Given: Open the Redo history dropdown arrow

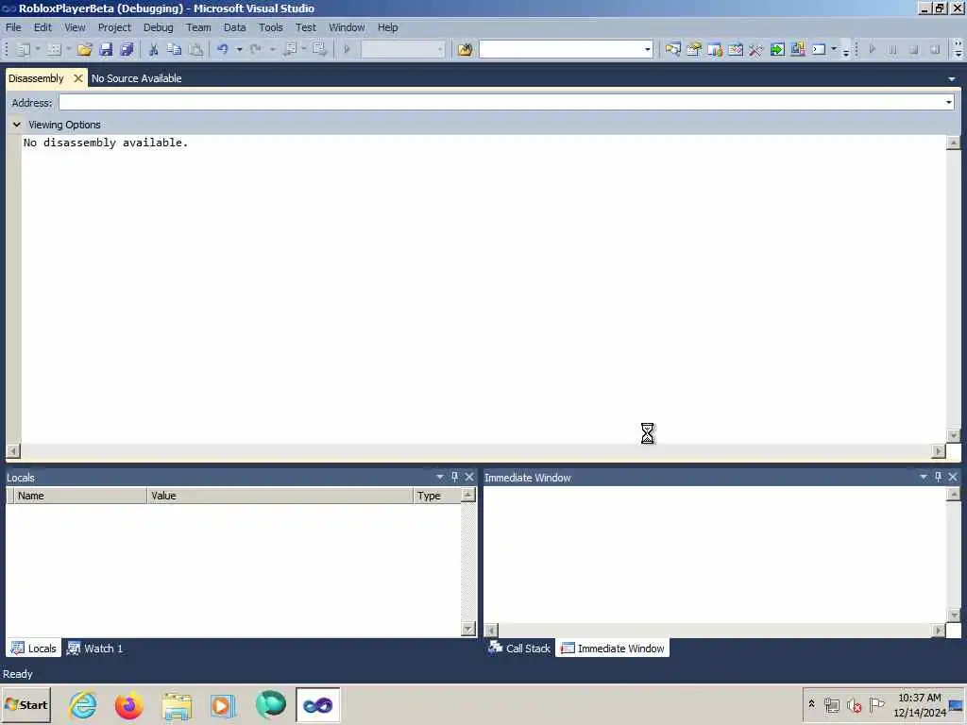Looking at the screenshot, I should (272, 49).
